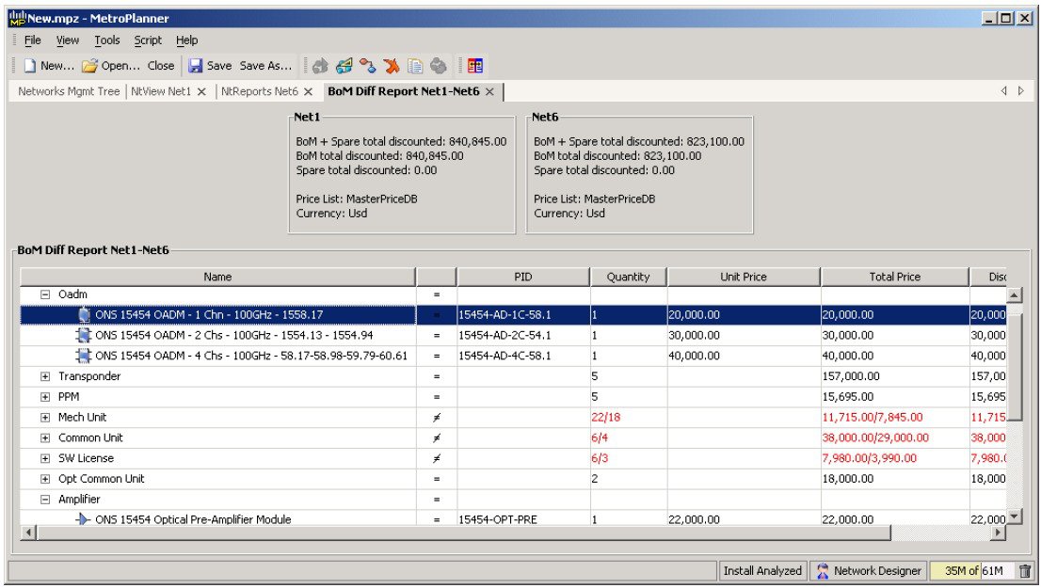Close the NtReports Net6 tab
This screenshot has height=588, width=1041.
coord(308,91)
